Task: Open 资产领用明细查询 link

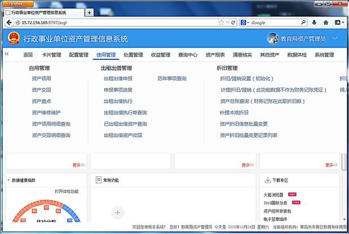Action: pyautogui.click(x=51, y=124)
